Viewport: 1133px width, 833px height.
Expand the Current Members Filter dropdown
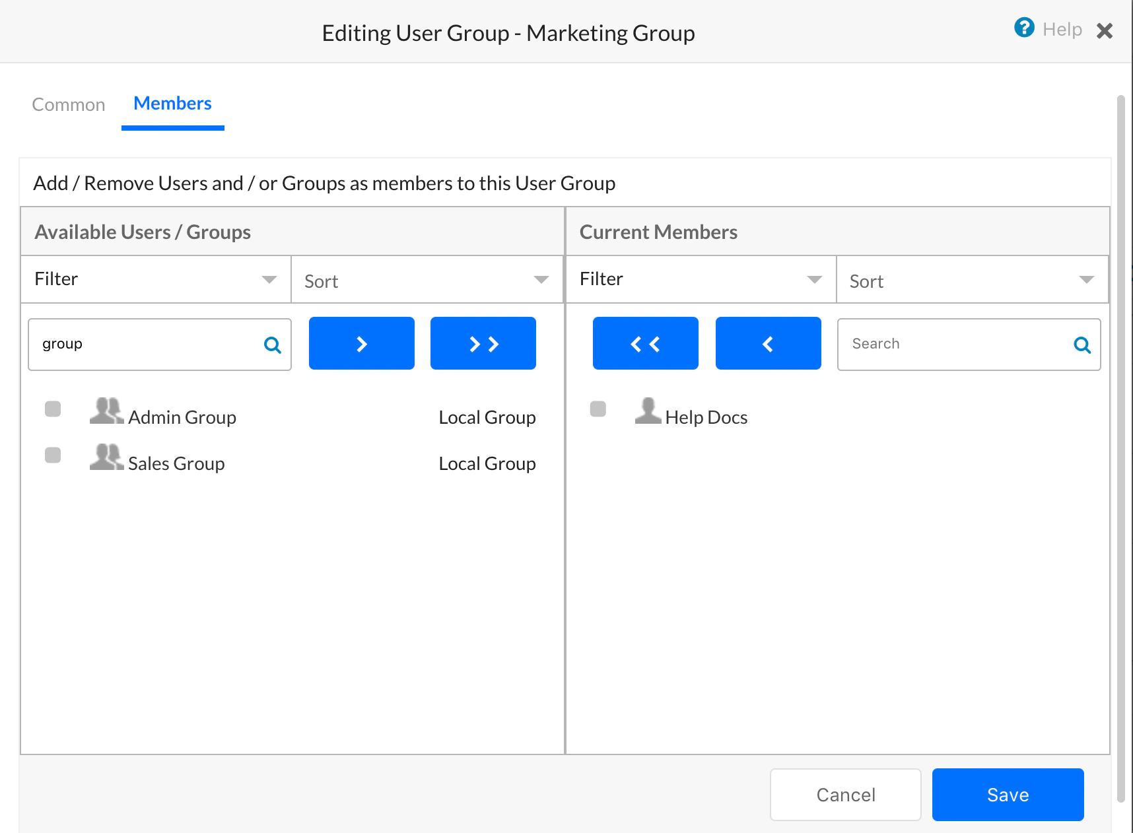[x=700, y=279]
